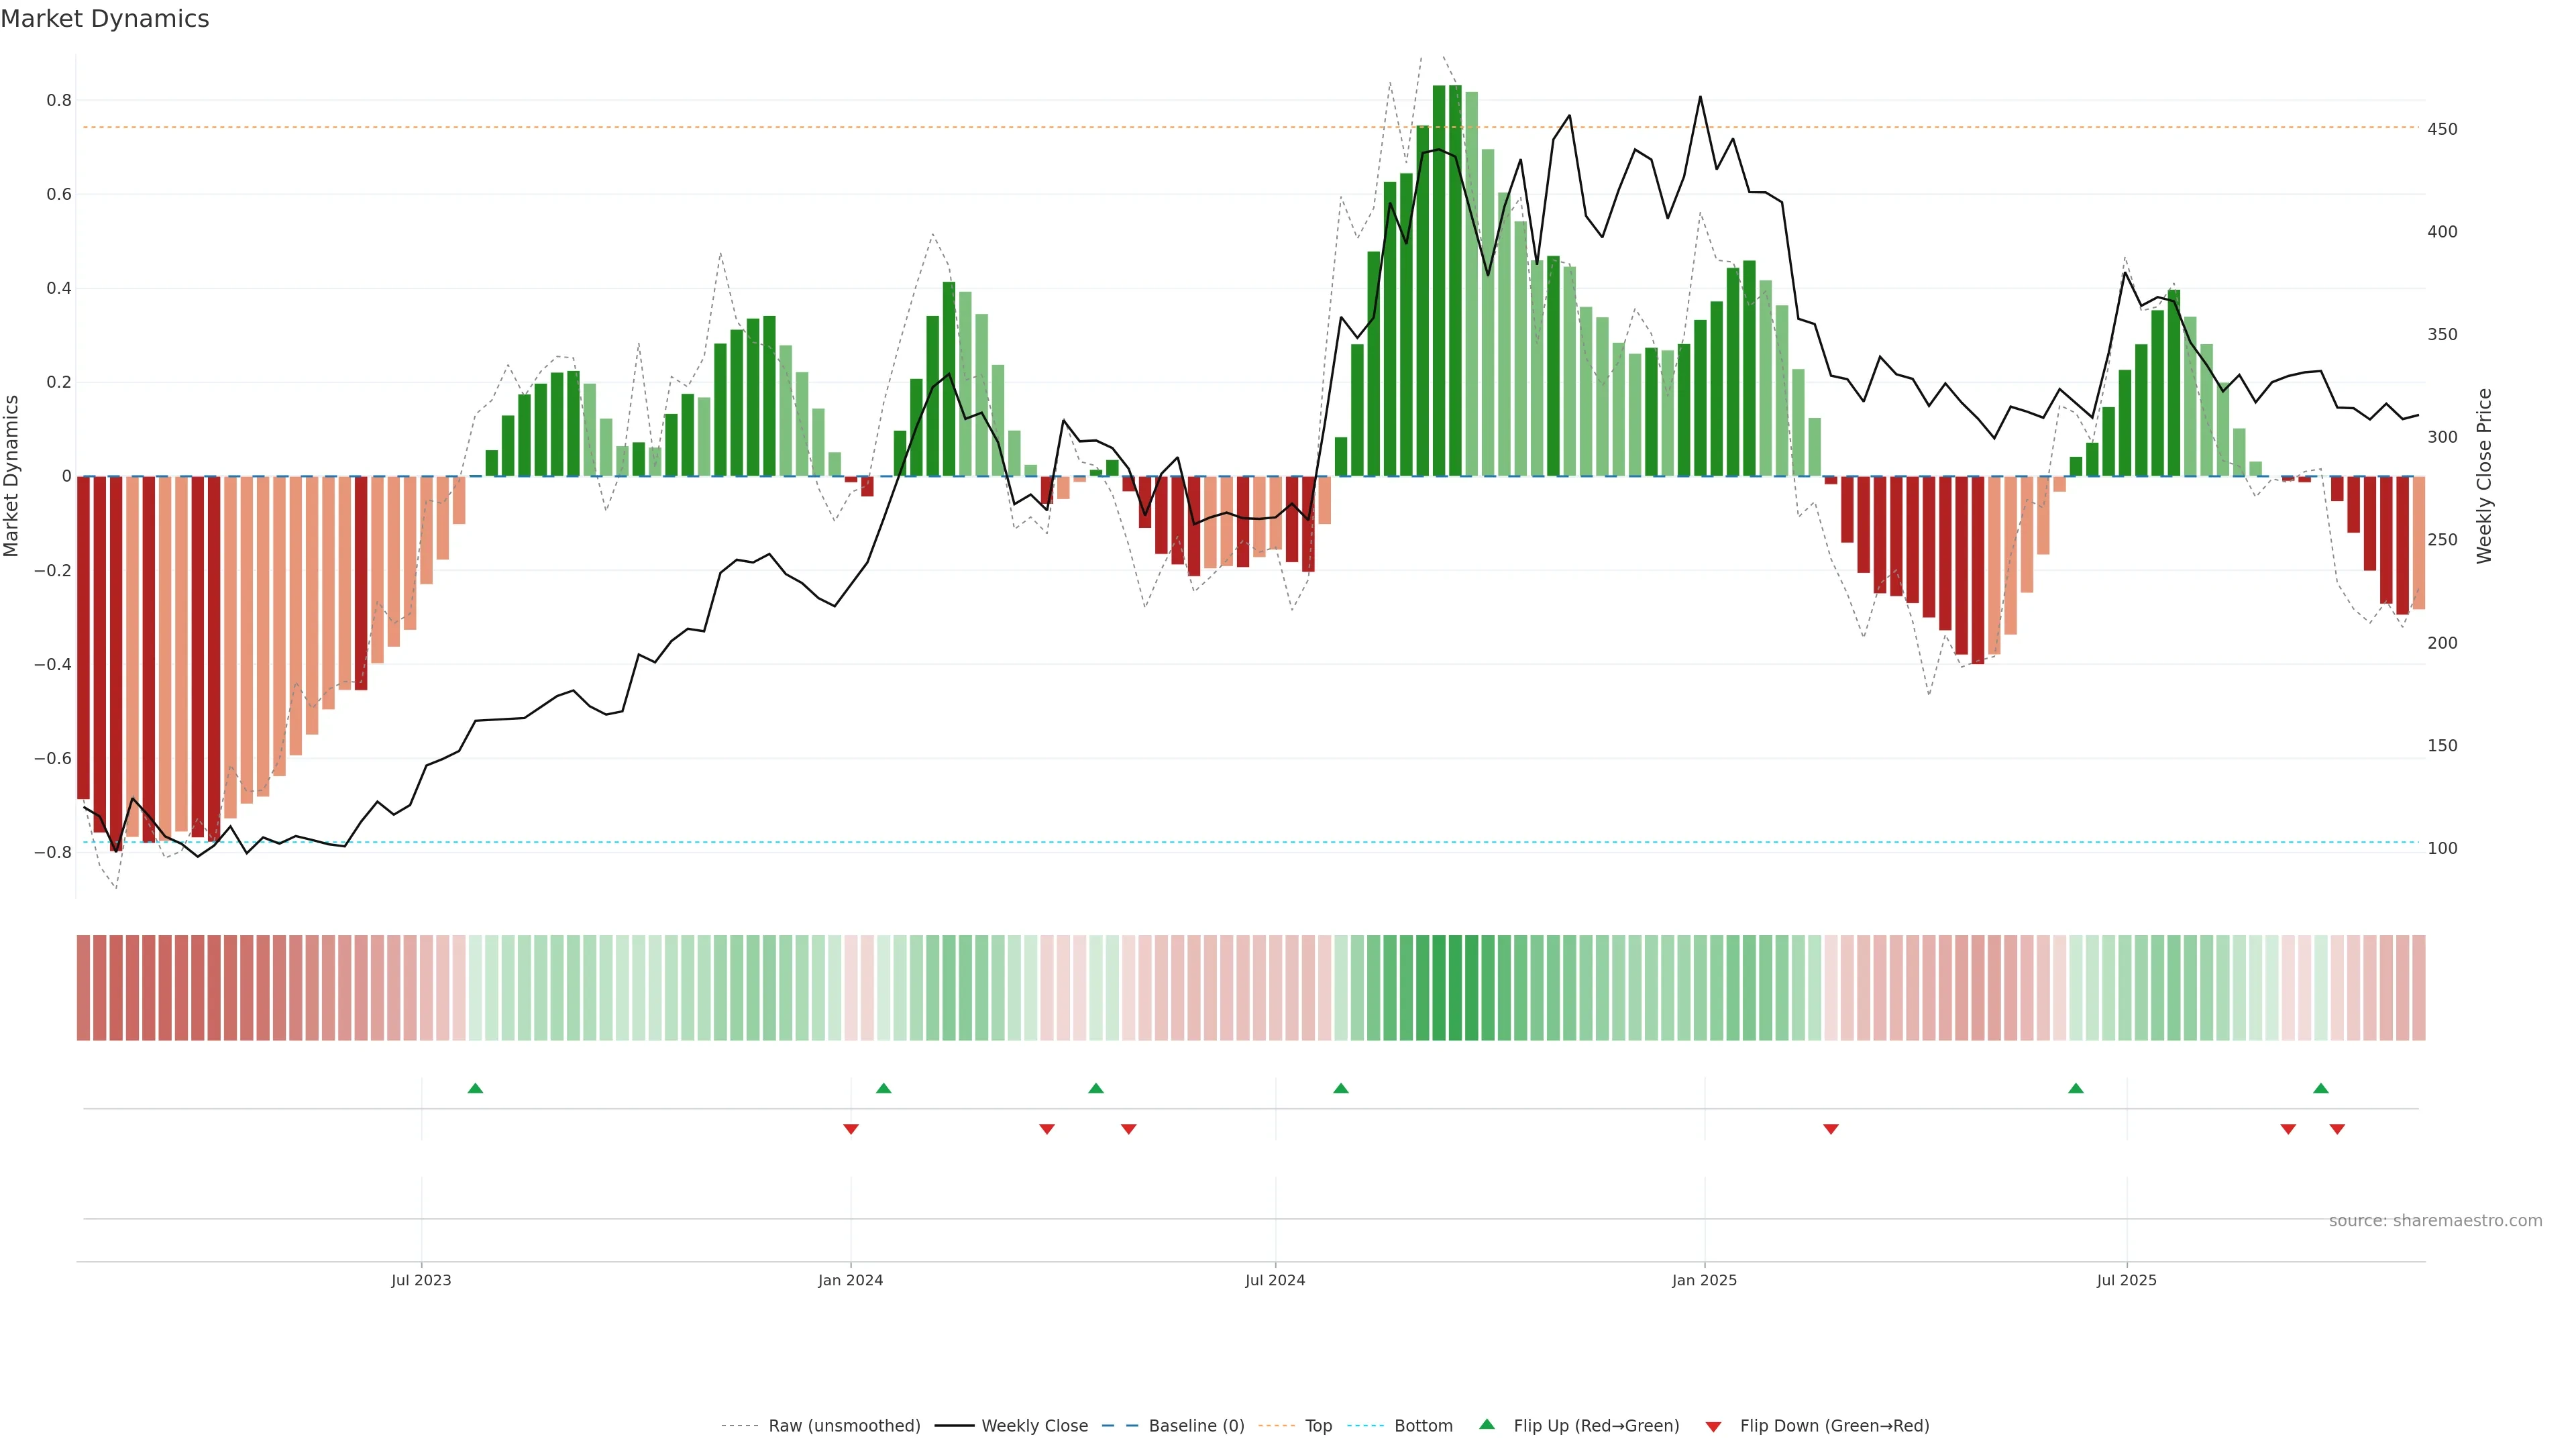The height and width of the screenshot is (1449, 2576).
Task: Click the Jan 2025 x-axis label
Action: point(1704,1280)
